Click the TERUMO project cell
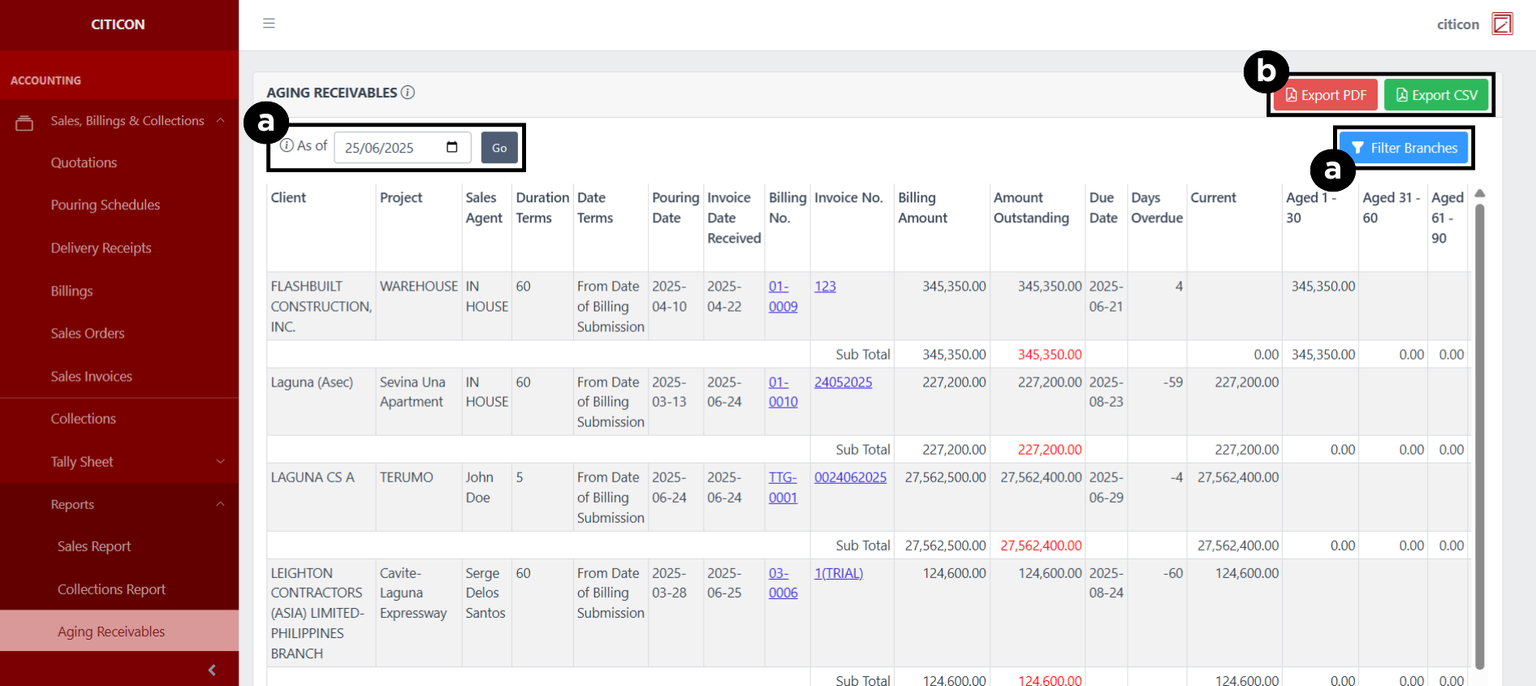The width and height of the screenshot is (1536, 686). point(418,497)
